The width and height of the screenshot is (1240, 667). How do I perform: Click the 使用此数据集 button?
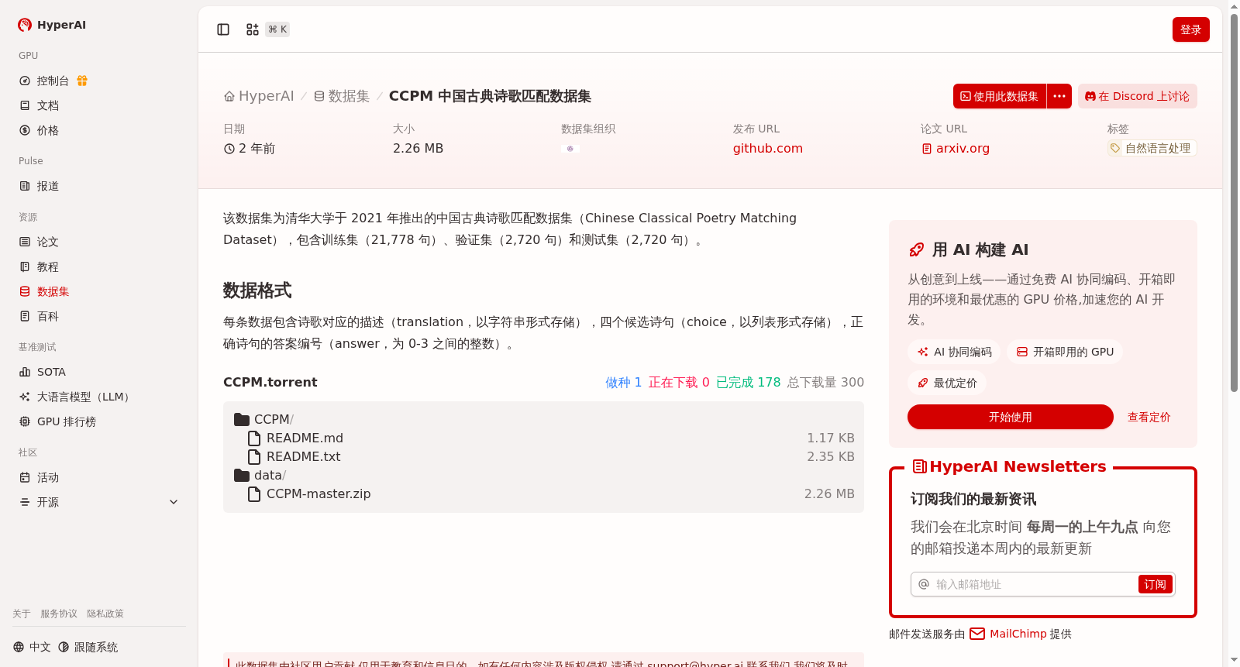coord(1000,96)
